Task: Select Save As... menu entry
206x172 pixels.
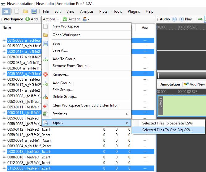Action: [86, 50]
